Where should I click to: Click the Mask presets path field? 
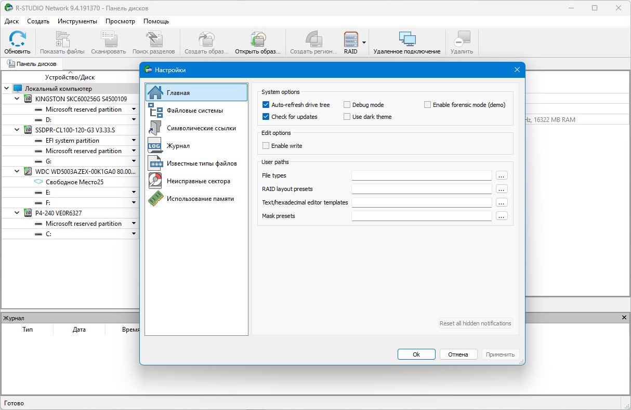[422, 216]
